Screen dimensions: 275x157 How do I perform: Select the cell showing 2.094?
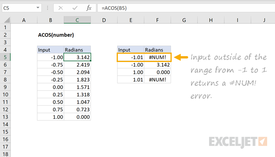(77, 72)
